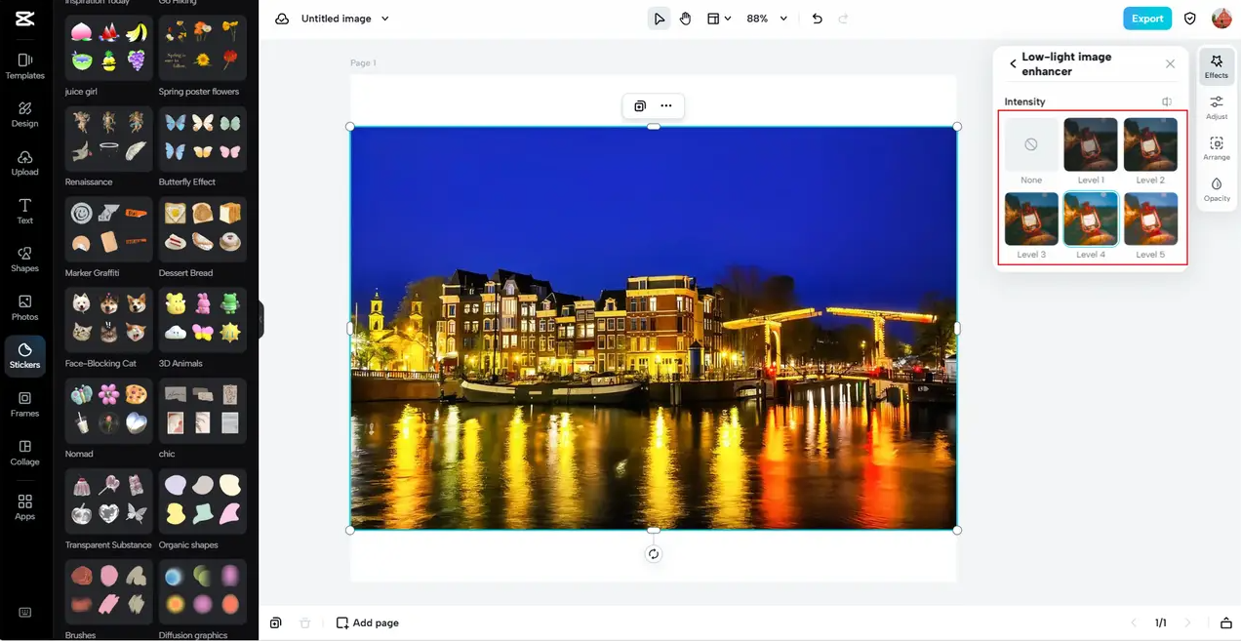Open the layers icon at bottom right

1226,622
